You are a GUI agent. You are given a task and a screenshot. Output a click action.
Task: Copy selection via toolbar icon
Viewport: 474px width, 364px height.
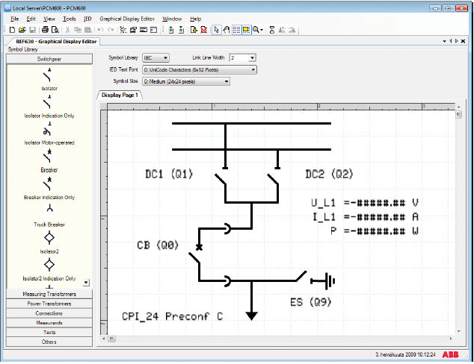[x=78, y=30]
